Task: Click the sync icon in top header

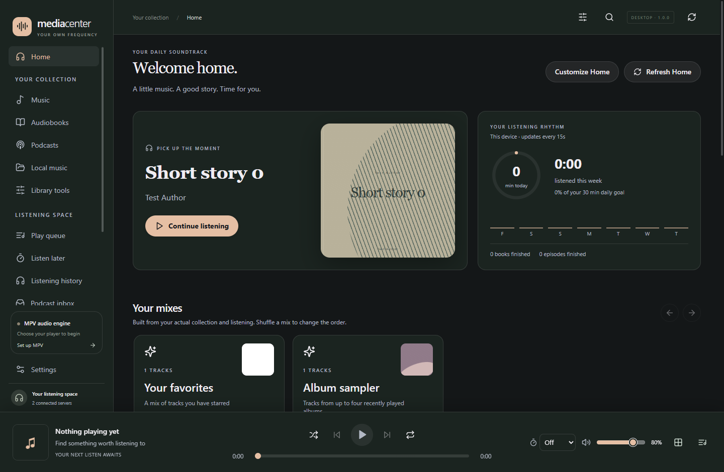Action: coord(692,17)
